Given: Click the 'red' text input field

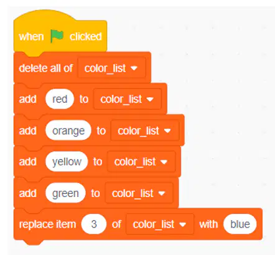Looking at the screenshot, I should click(x=60, y=99).
